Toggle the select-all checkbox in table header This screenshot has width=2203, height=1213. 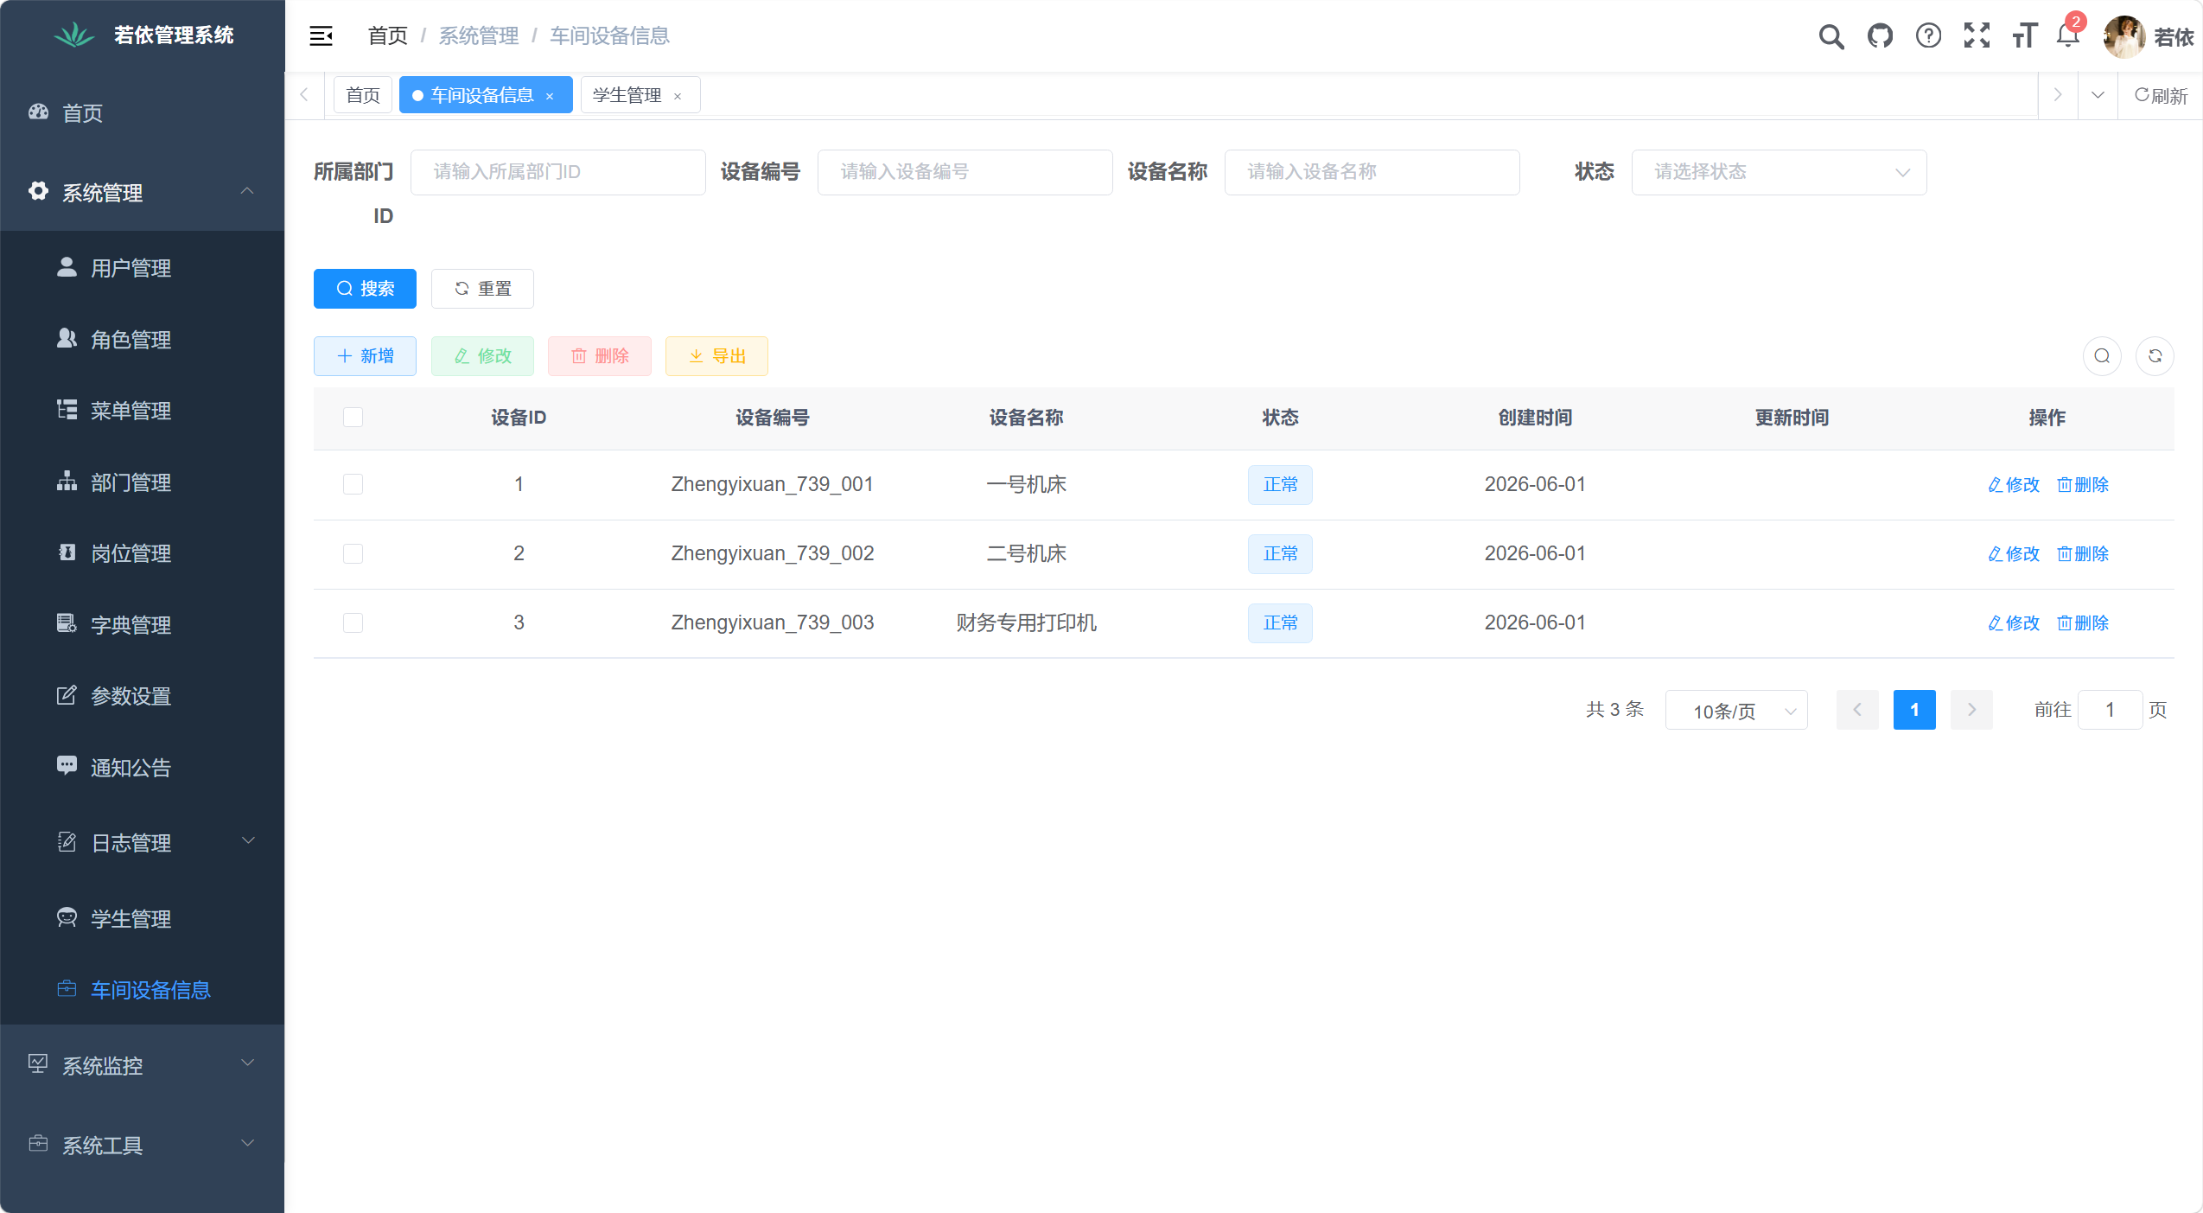coord(353,418)
